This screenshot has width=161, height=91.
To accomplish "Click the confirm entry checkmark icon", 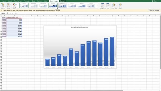I will (13, 13).
